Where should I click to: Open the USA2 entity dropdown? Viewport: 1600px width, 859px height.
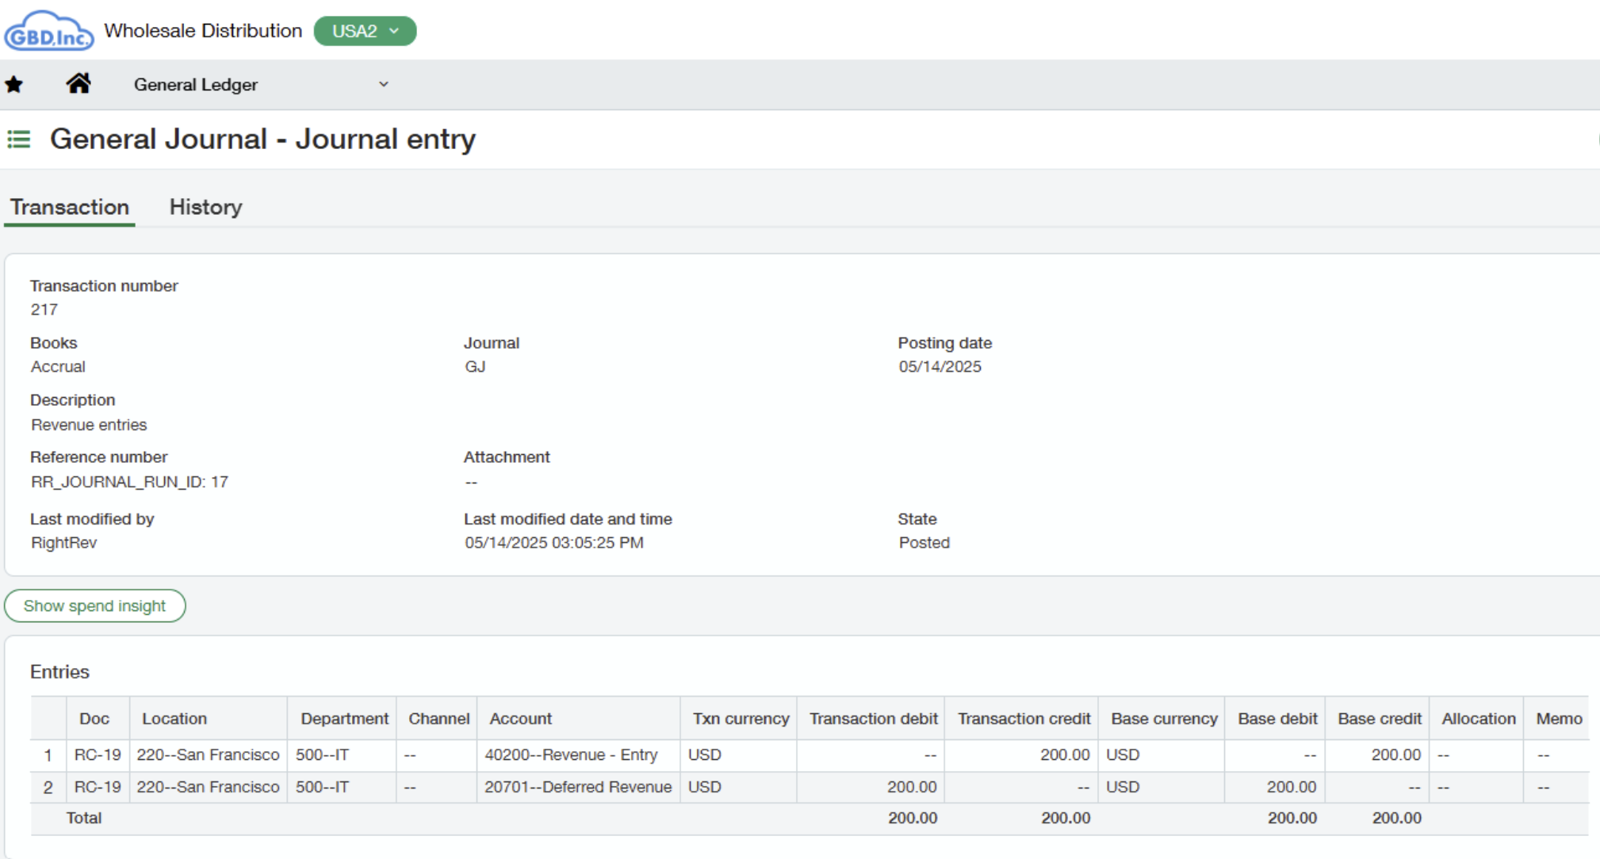click(365, 31)
